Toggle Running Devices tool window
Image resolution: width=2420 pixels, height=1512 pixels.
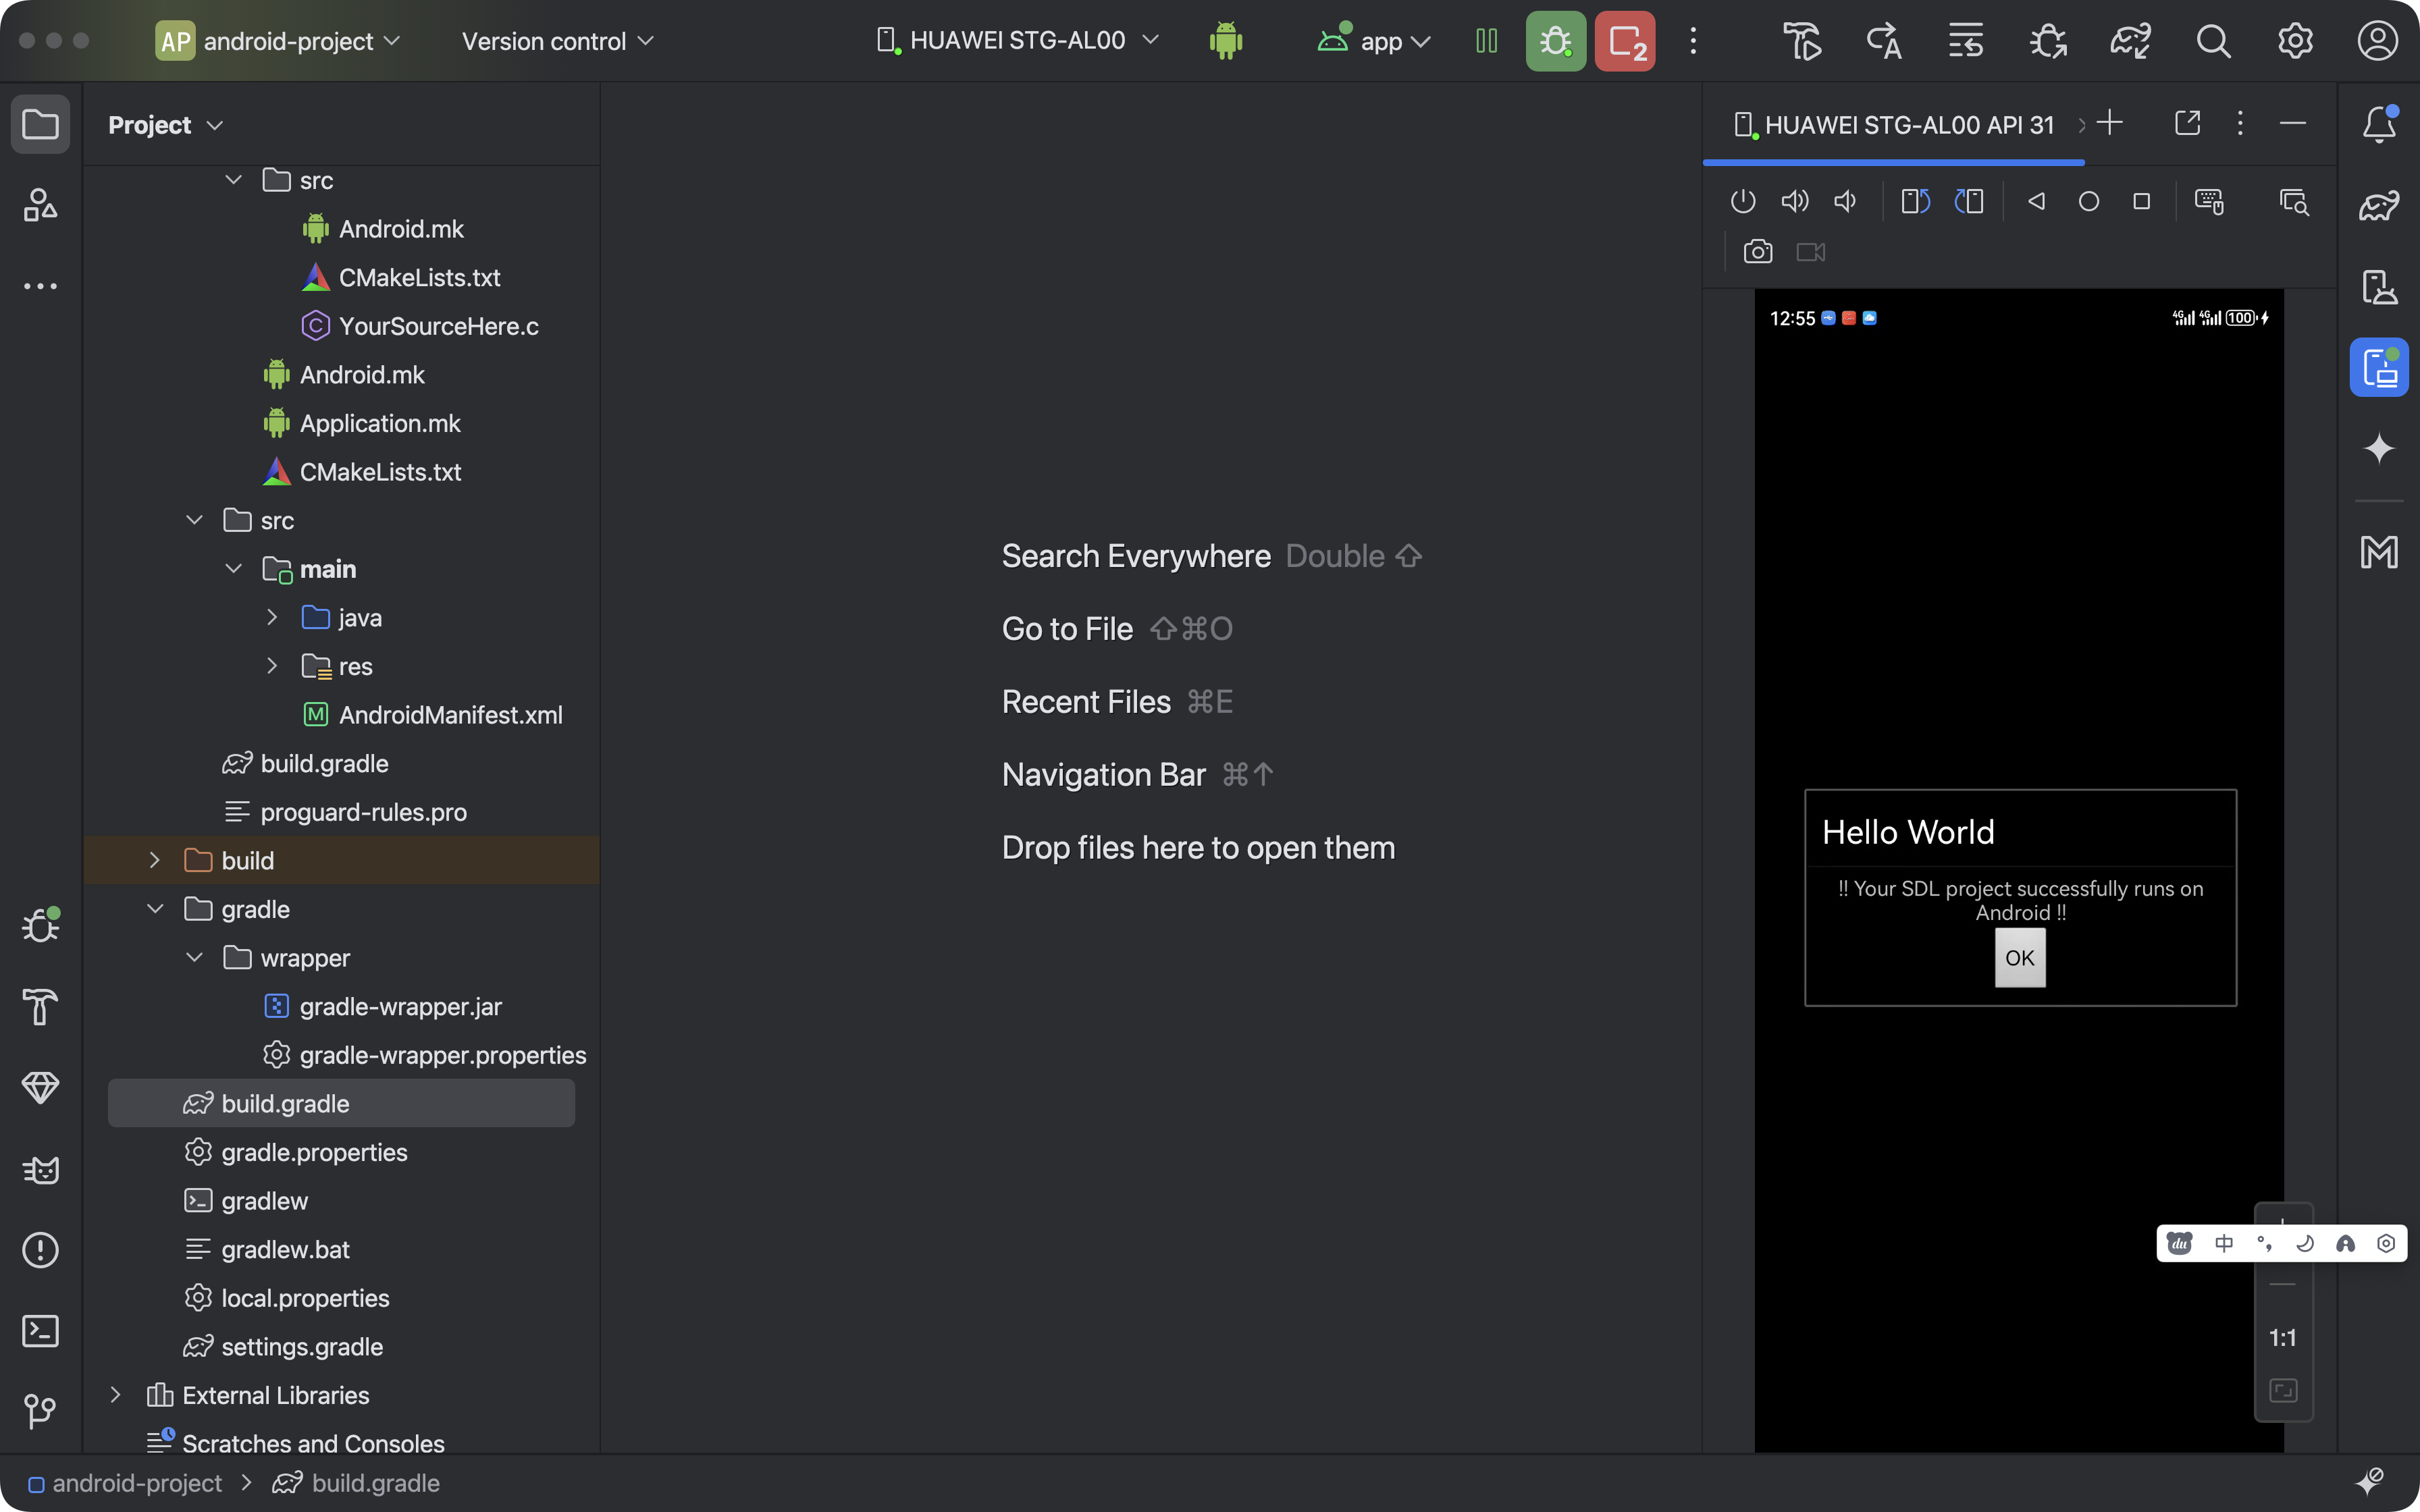2378,367
